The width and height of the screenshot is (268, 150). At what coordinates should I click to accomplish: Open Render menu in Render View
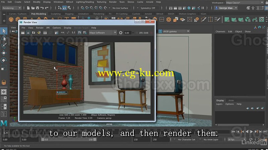click(40, 28)
